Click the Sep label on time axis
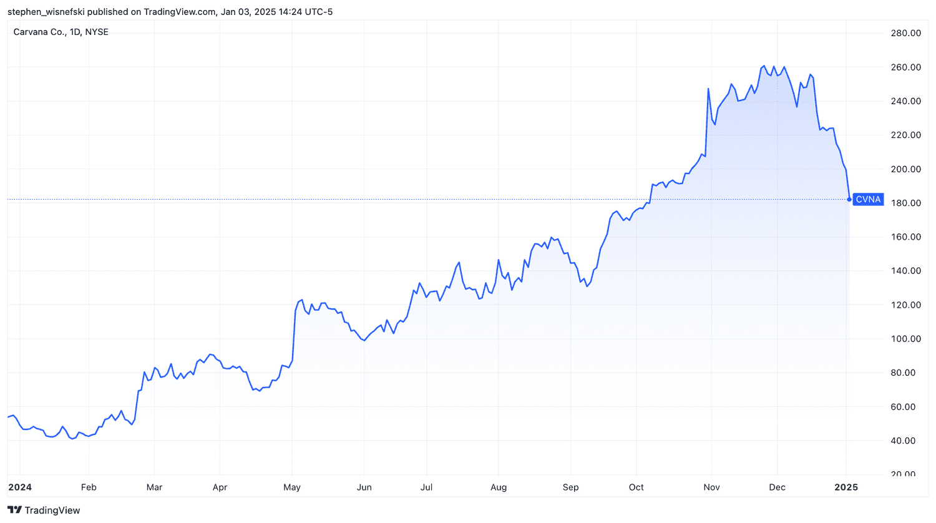 (x=570, y=487)
